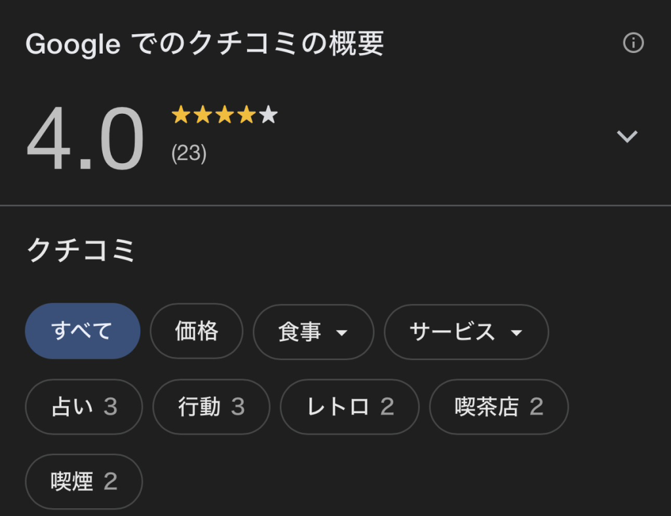Click the クチコミ section heading
The width and height of the screenshot is (671, 516).
tap(81, 250)
